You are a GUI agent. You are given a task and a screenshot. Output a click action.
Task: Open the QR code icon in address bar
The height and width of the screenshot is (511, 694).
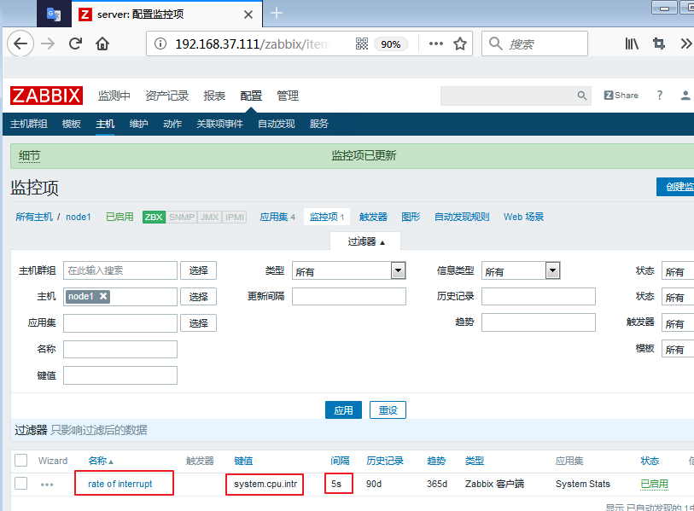click(362, 44)
